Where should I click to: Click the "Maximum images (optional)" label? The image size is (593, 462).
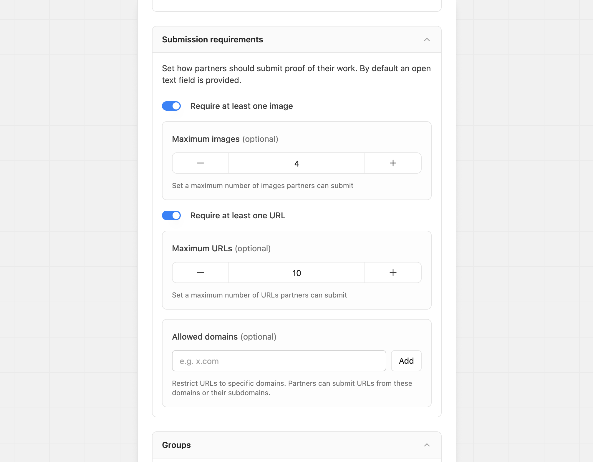(x=225, y=139)
